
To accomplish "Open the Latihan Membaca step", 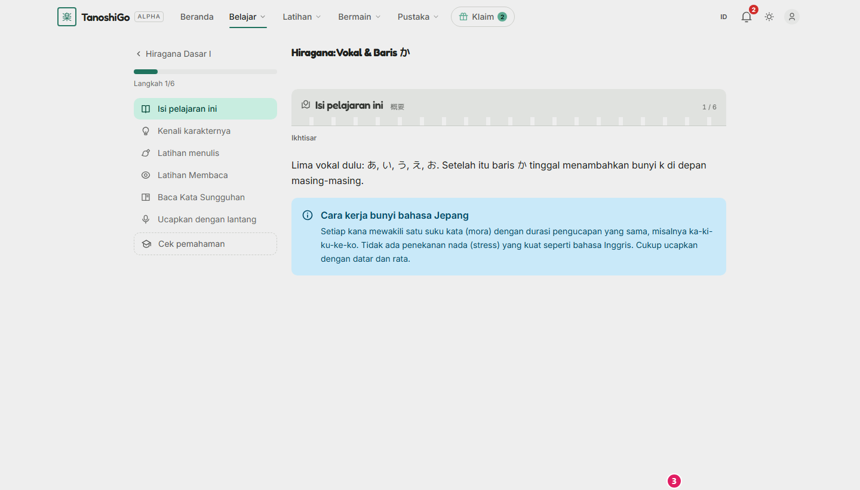I will [205, 175].
